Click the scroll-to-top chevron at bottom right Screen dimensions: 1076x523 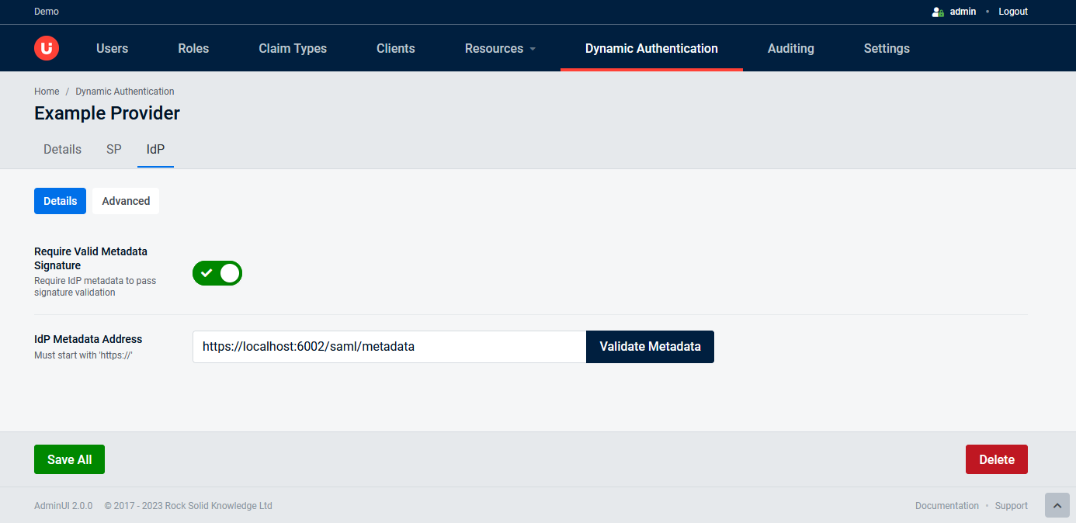tap(1057, 505)
